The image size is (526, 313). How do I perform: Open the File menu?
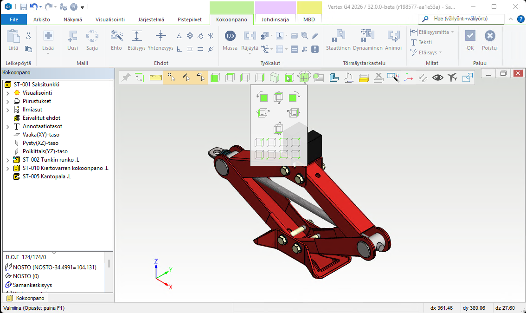(14, 20)
